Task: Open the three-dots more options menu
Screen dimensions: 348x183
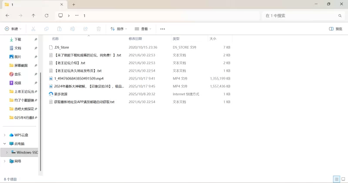Action: tap(163, 29)
